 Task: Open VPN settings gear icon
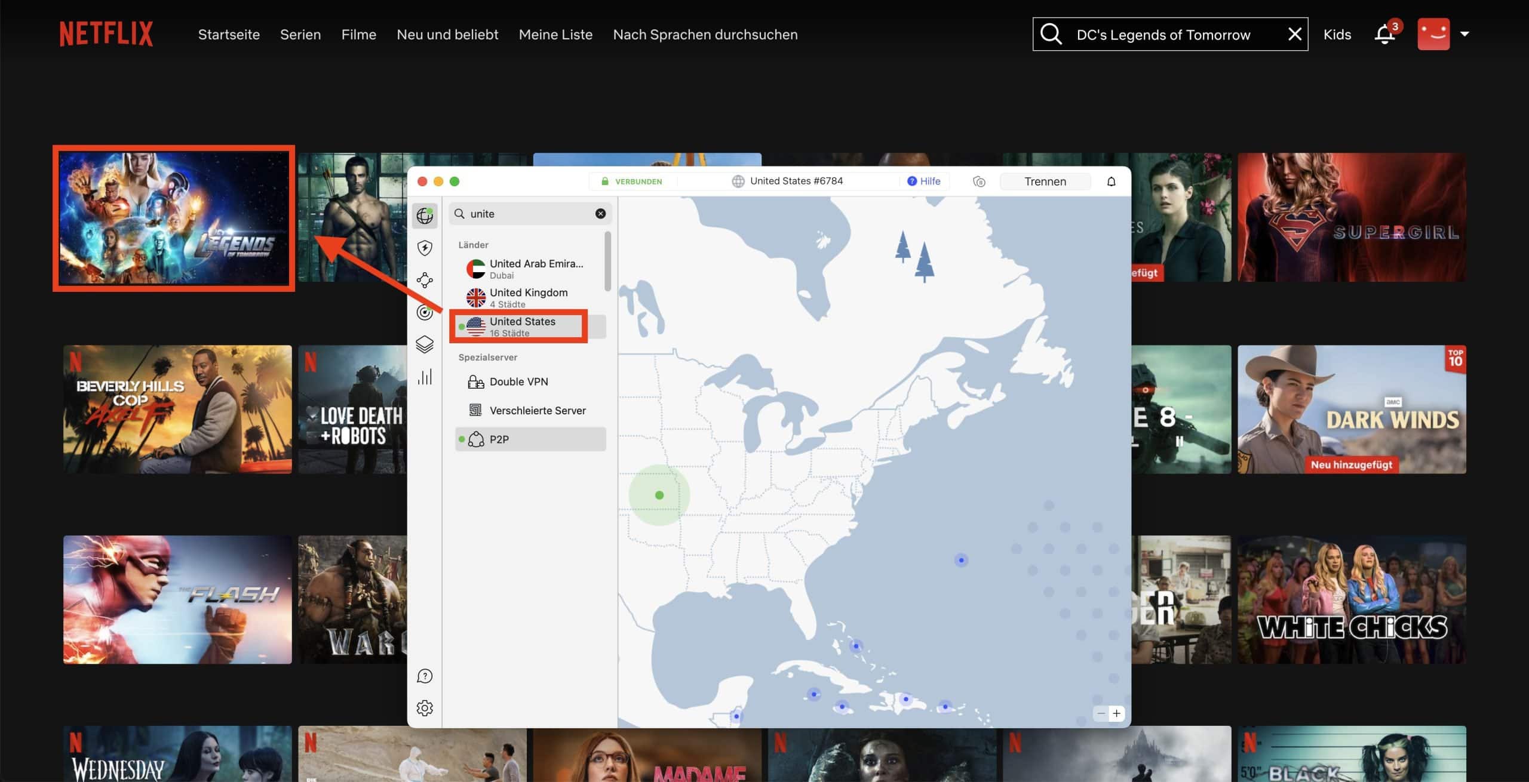[425, 708]
